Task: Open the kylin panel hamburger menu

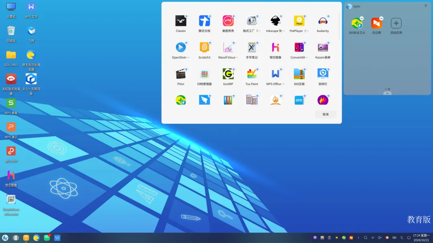Action: pyautogui.click(x=426, y=6)
